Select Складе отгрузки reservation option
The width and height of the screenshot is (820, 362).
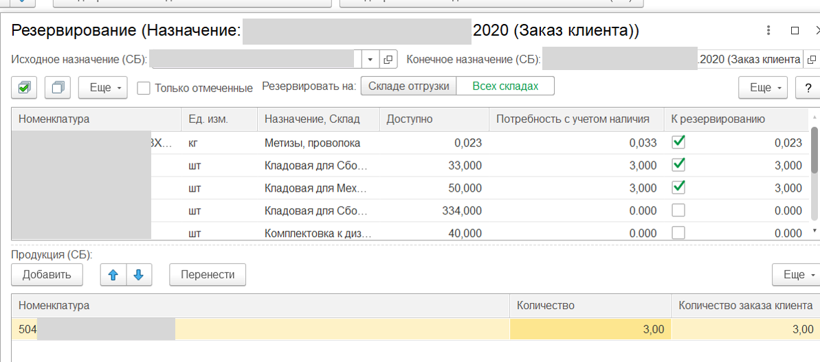click(x=408, y=87)
